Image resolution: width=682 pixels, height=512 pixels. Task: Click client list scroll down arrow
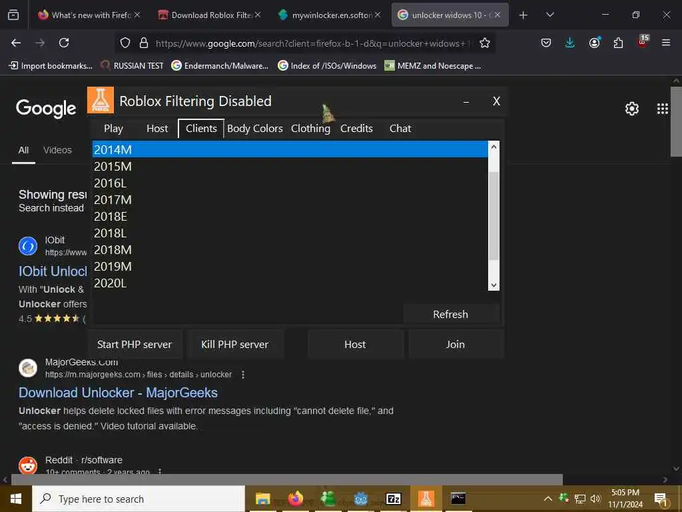click(x=494, y=285)
